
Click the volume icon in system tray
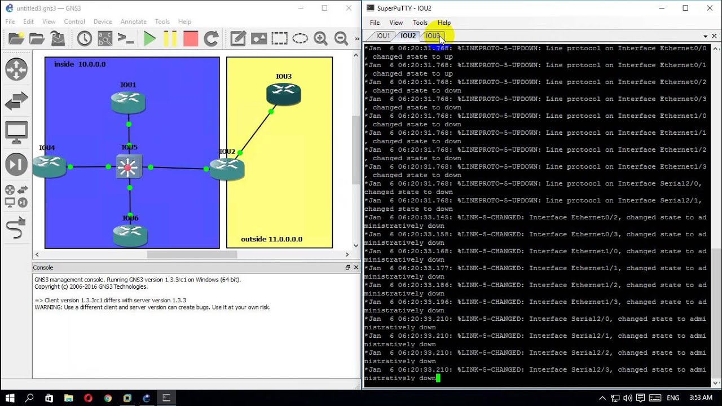628,398
